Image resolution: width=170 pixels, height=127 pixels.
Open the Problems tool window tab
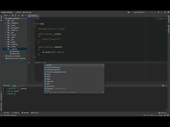(x=16, y=113)
